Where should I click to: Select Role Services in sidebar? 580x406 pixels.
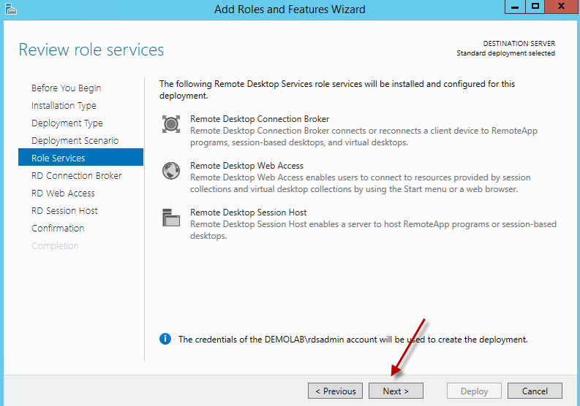pos(59,158)
